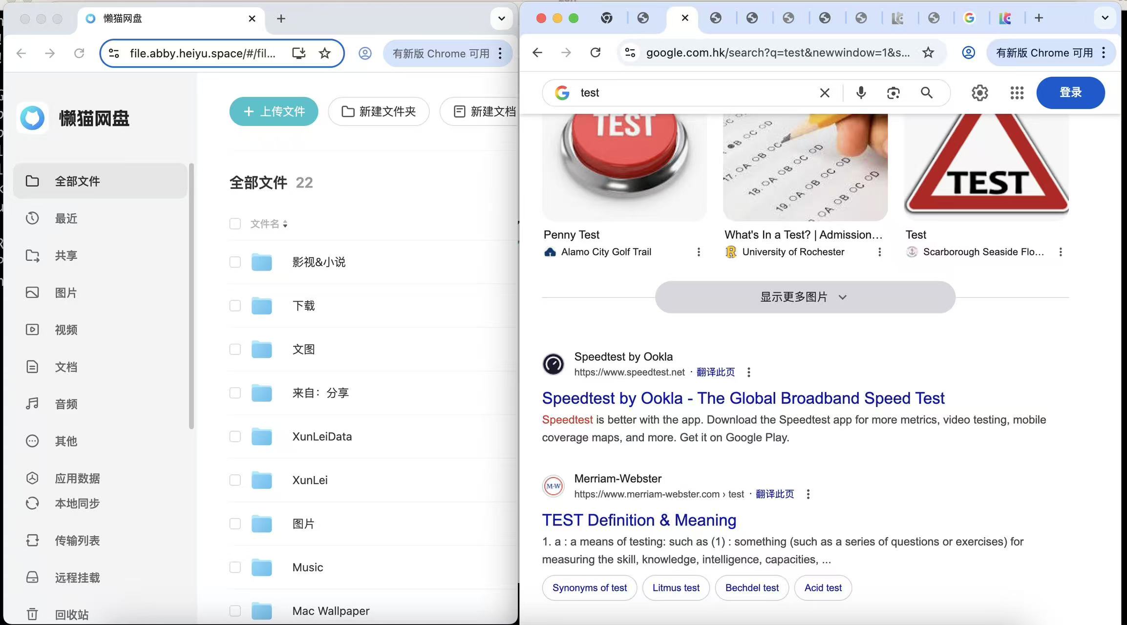The height and width of the screenshot is (625, 1127).
Task: Clear the Google search box with X
Action: pyautogui.click(x=825, y=93)
